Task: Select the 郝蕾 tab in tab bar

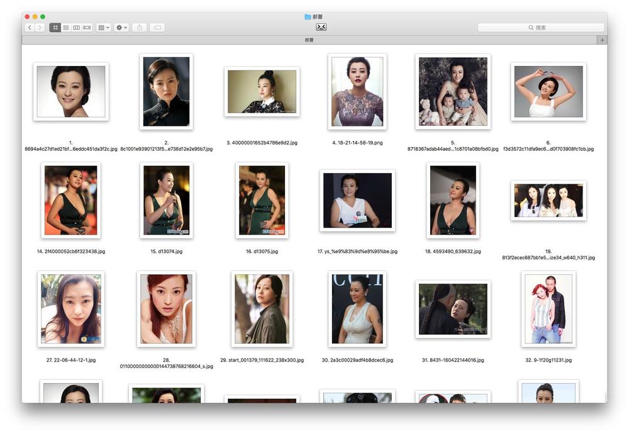Action: [309, 40]
